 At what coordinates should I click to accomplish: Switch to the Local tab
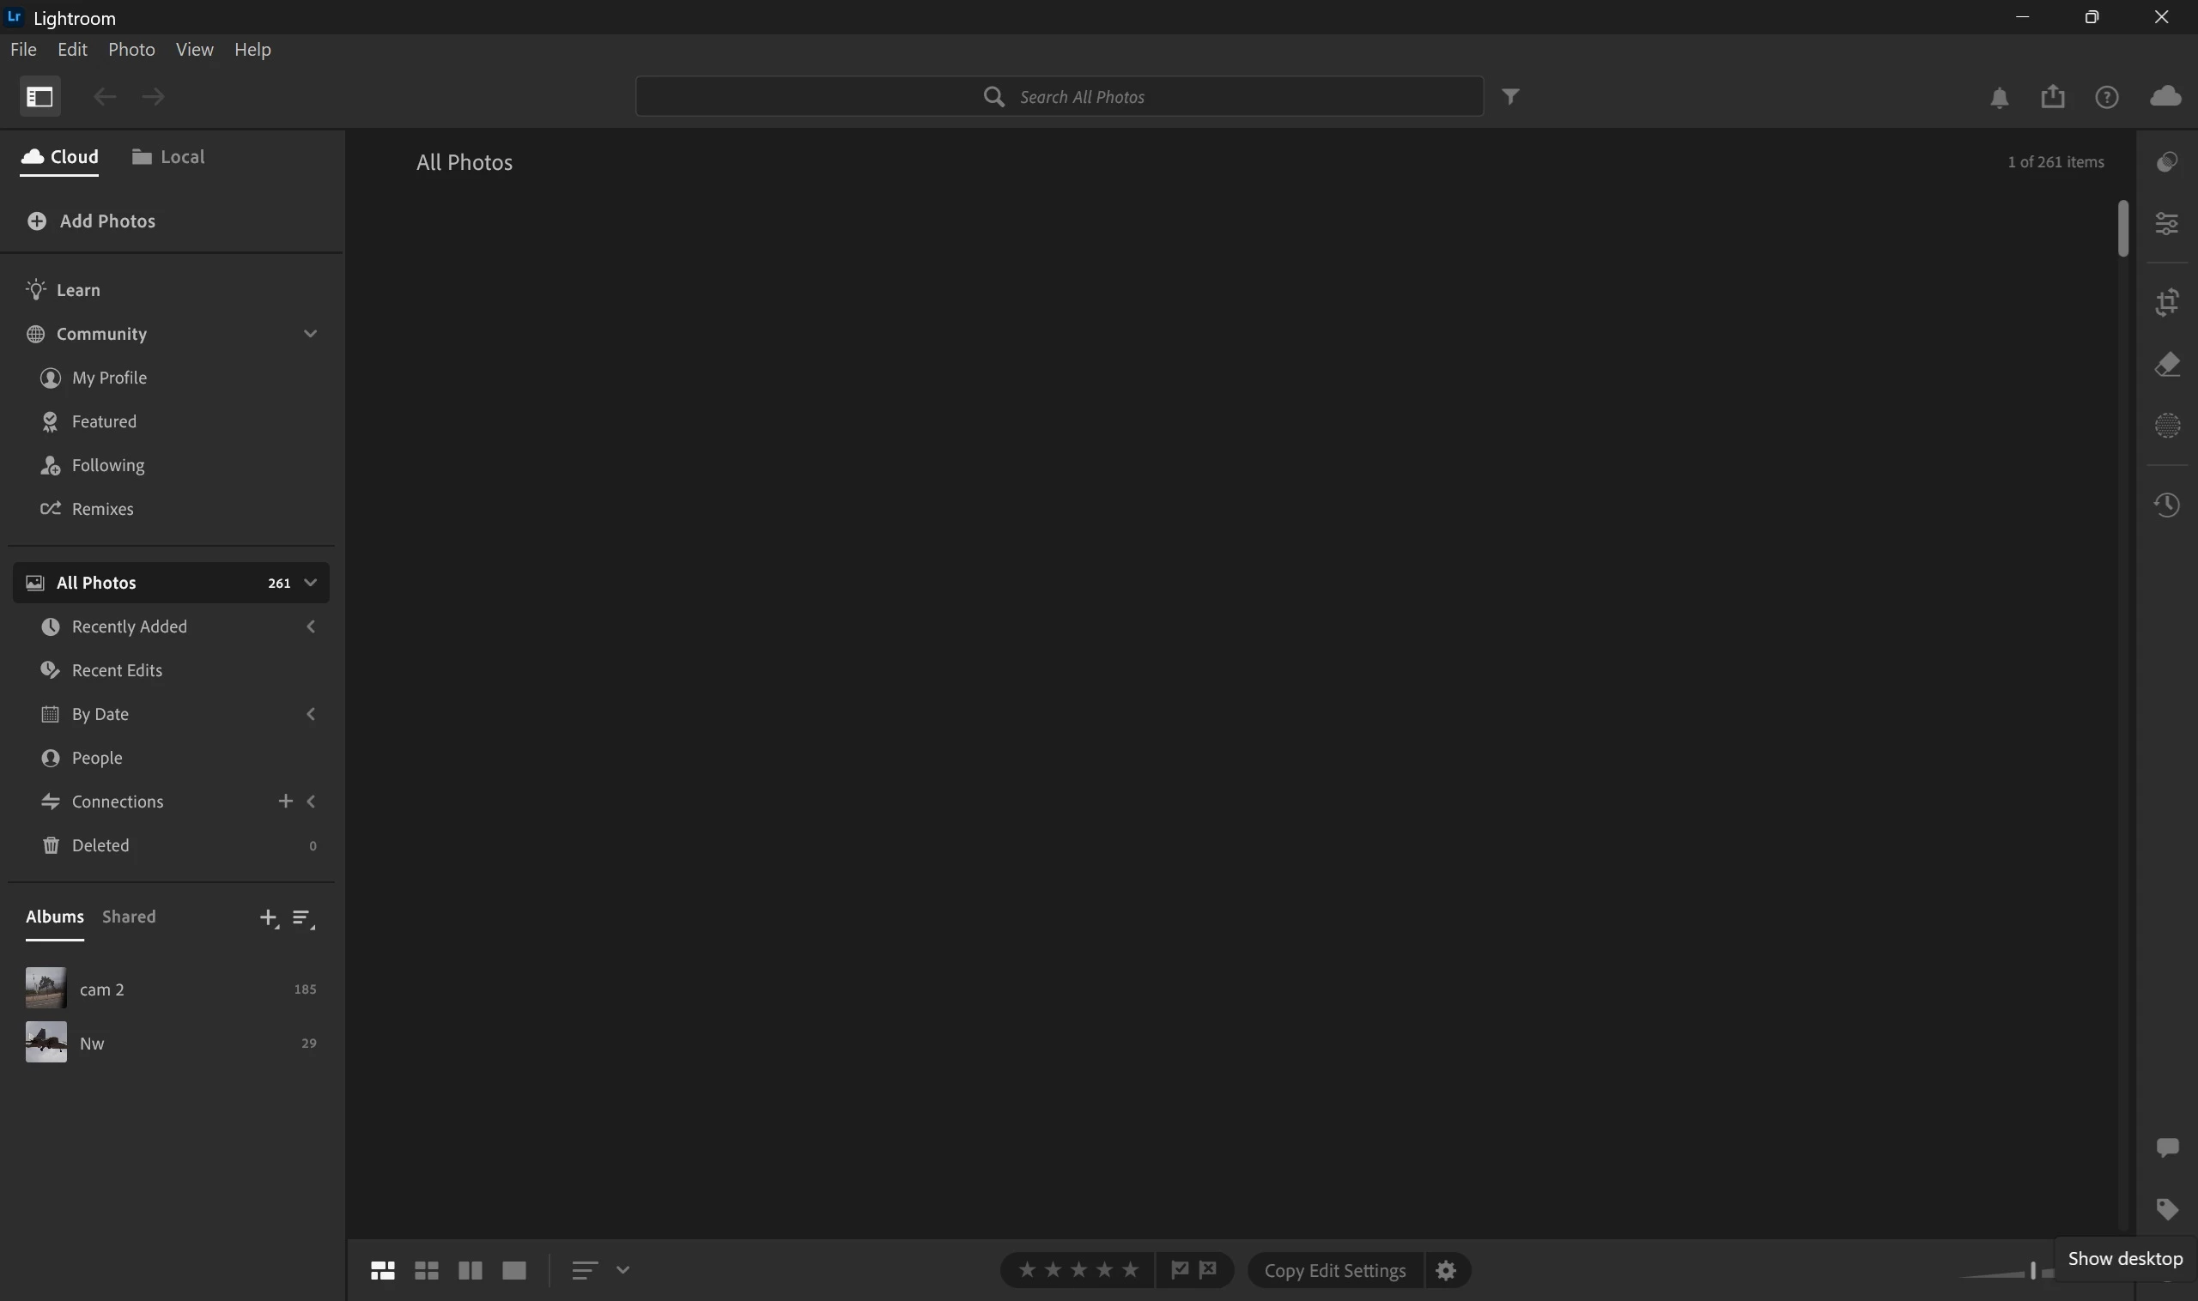[x=168, y=157]
